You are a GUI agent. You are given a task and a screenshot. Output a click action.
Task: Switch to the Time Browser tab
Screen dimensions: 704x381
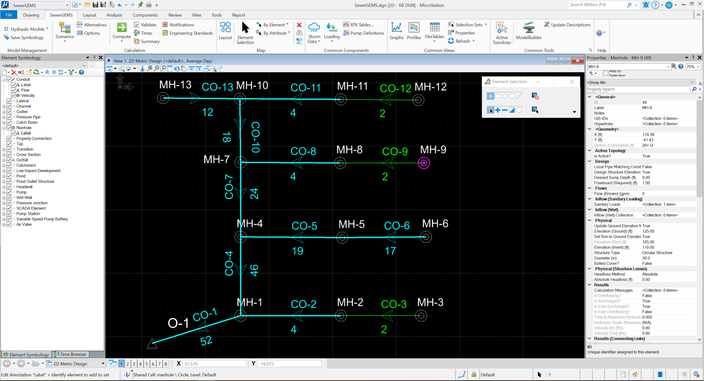tap(70, 354)
